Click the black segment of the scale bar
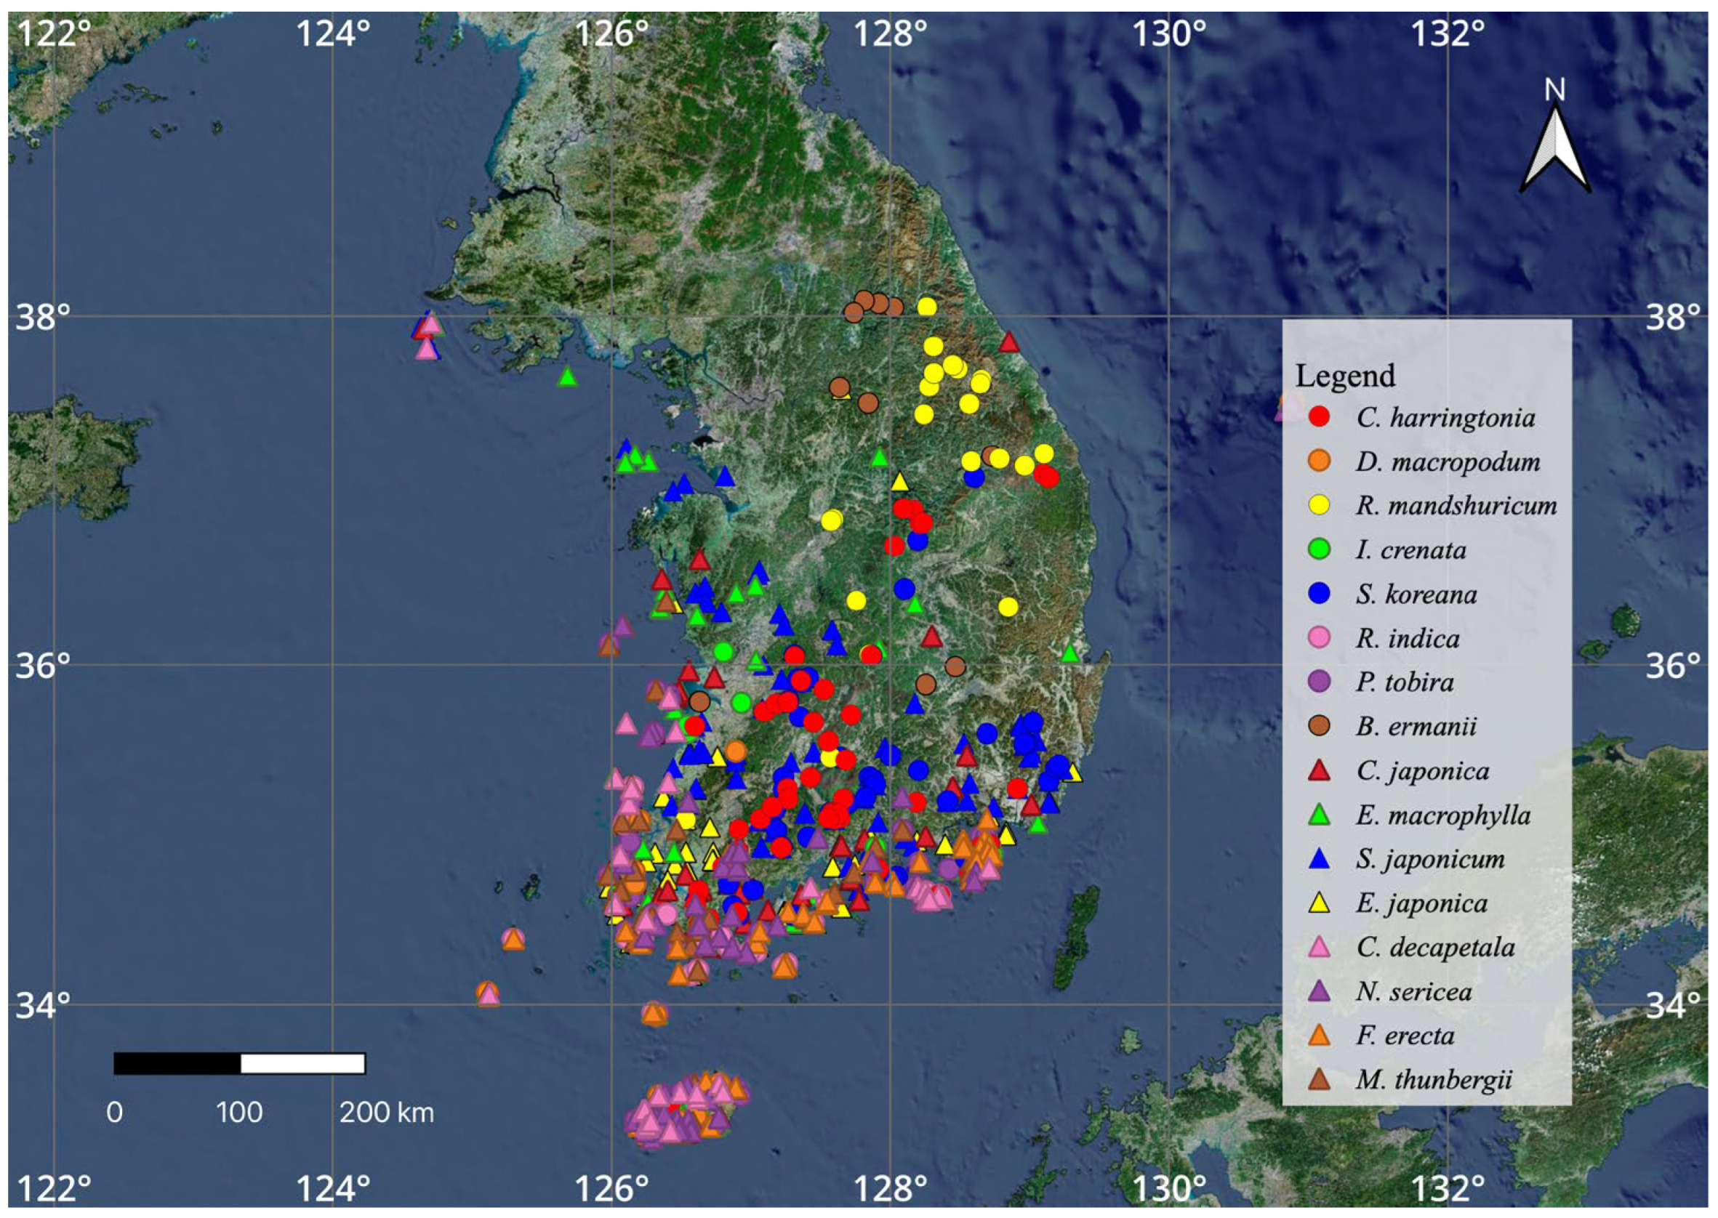Viewport: 1718px width, 1218px height. pos(177,1063)
